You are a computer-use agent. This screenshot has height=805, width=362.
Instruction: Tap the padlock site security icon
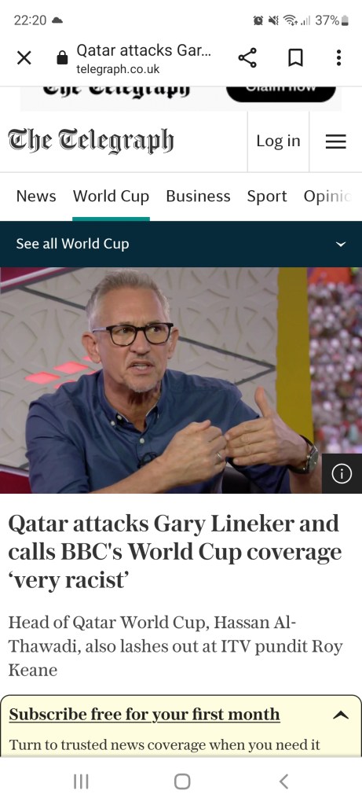[x=62, y=57]
